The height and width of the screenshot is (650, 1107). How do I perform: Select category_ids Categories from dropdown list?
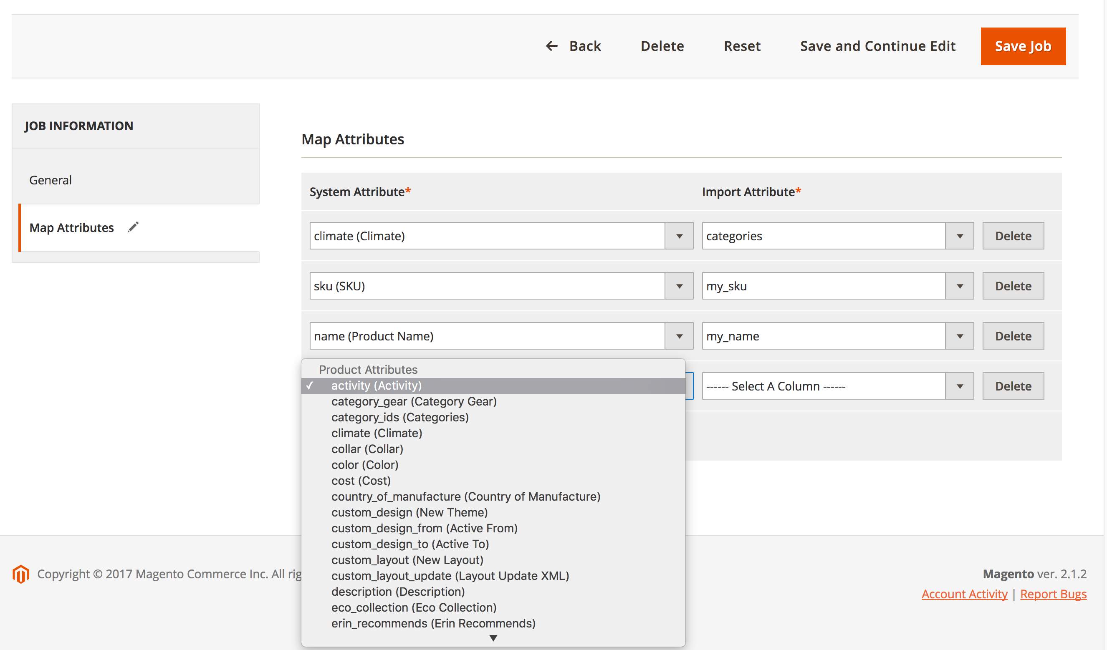(x=399, y=417)
